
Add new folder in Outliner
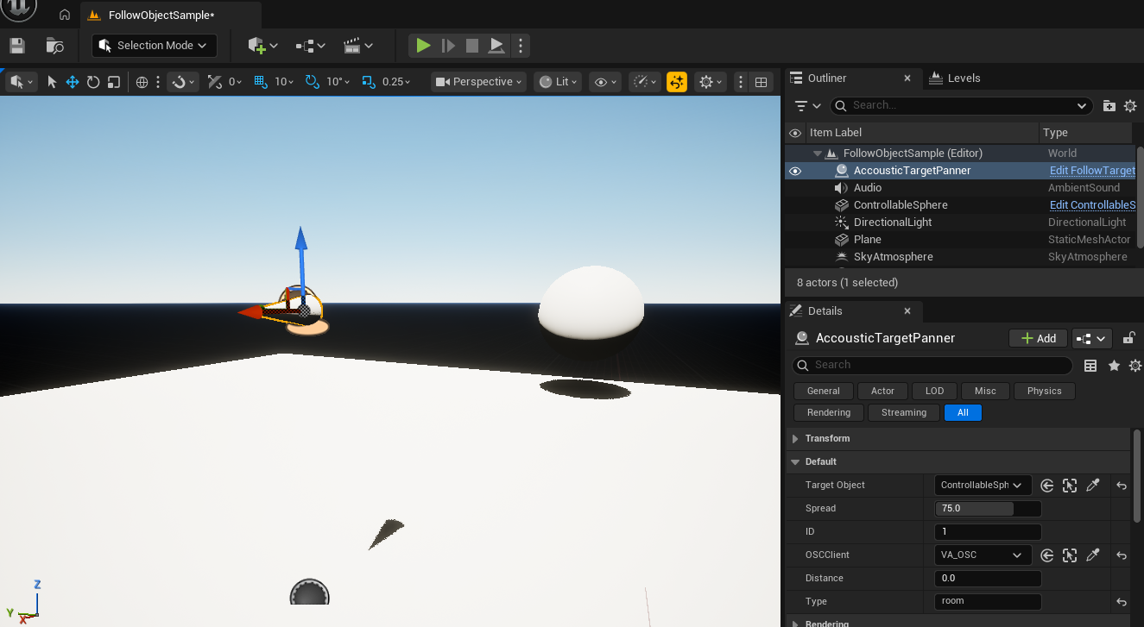(1109, 105)
